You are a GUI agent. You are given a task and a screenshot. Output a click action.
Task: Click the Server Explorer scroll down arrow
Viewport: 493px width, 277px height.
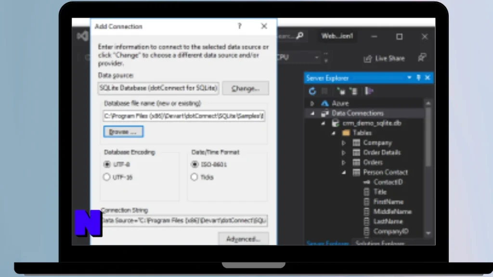coord(428,233)
